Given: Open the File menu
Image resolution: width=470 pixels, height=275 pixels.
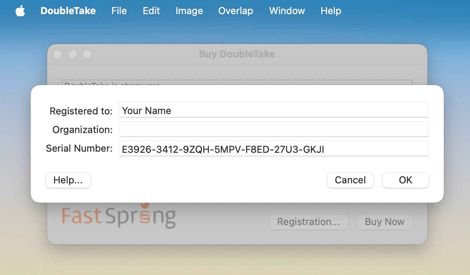Looking at the screenshot, I should pos(119,11).
